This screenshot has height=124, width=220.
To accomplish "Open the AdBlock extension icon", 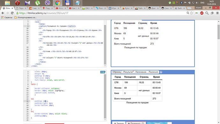I will point(202,13).
